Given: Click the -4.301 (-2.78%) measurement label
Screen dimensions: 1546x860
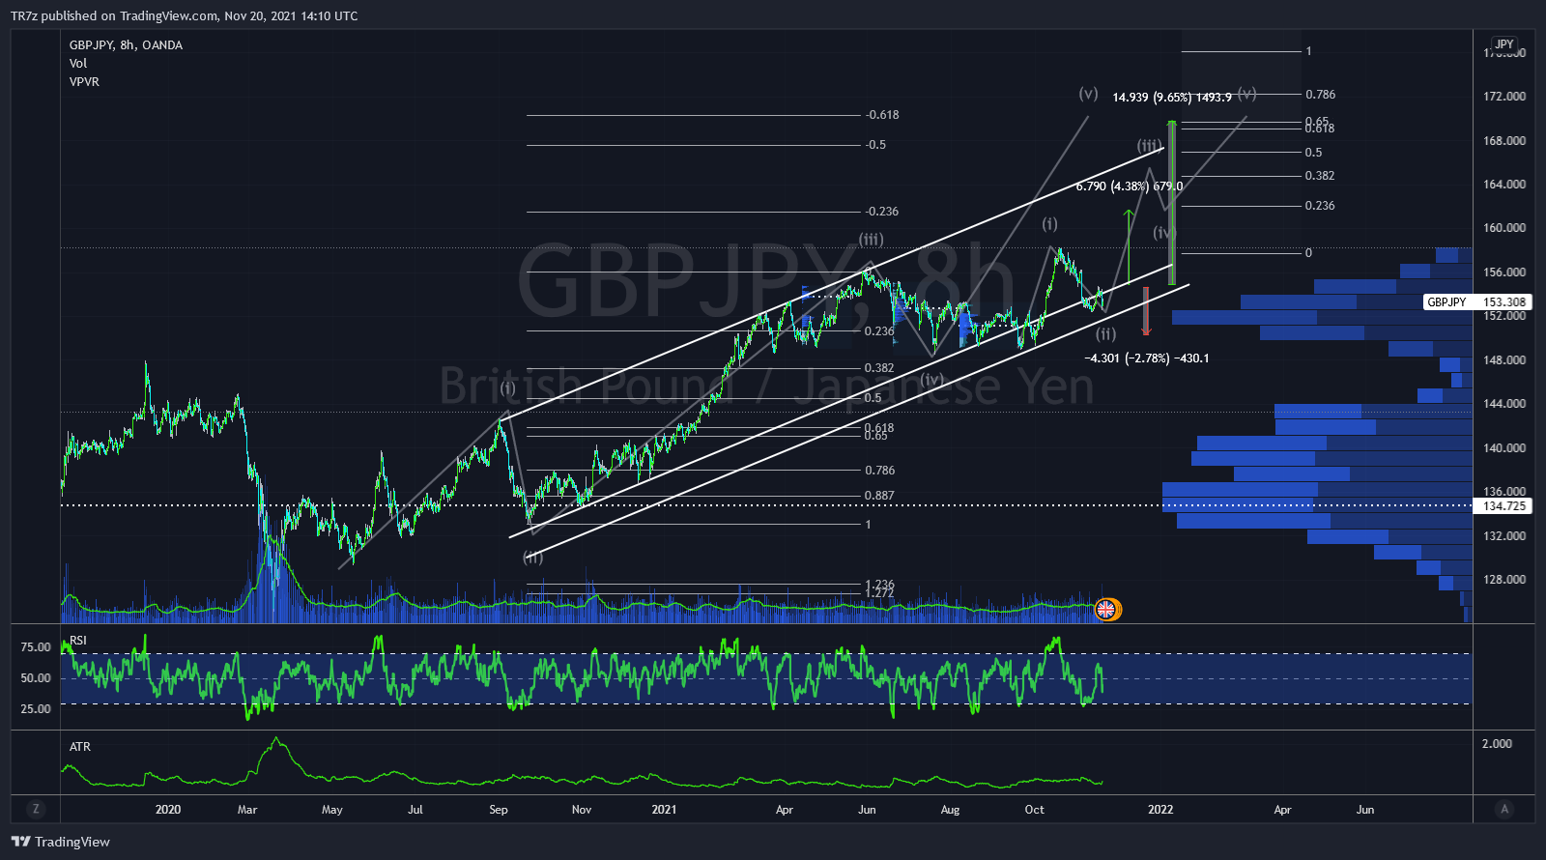Looking at the screenshot, I should (x=1147, y=358).
